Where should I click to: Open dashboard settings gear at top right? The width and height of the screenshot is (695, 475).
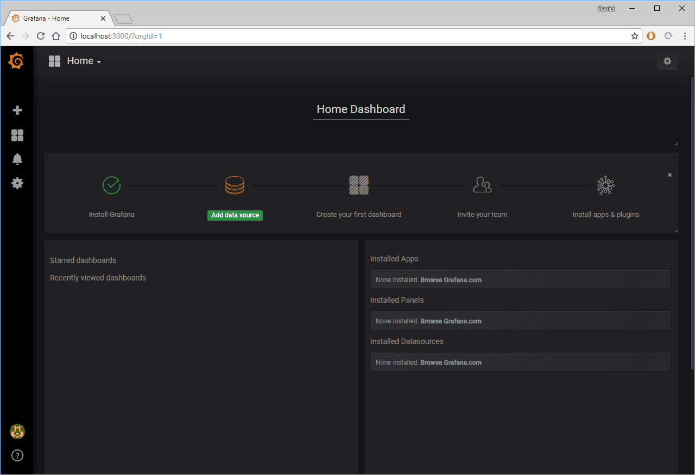(667, 61)
